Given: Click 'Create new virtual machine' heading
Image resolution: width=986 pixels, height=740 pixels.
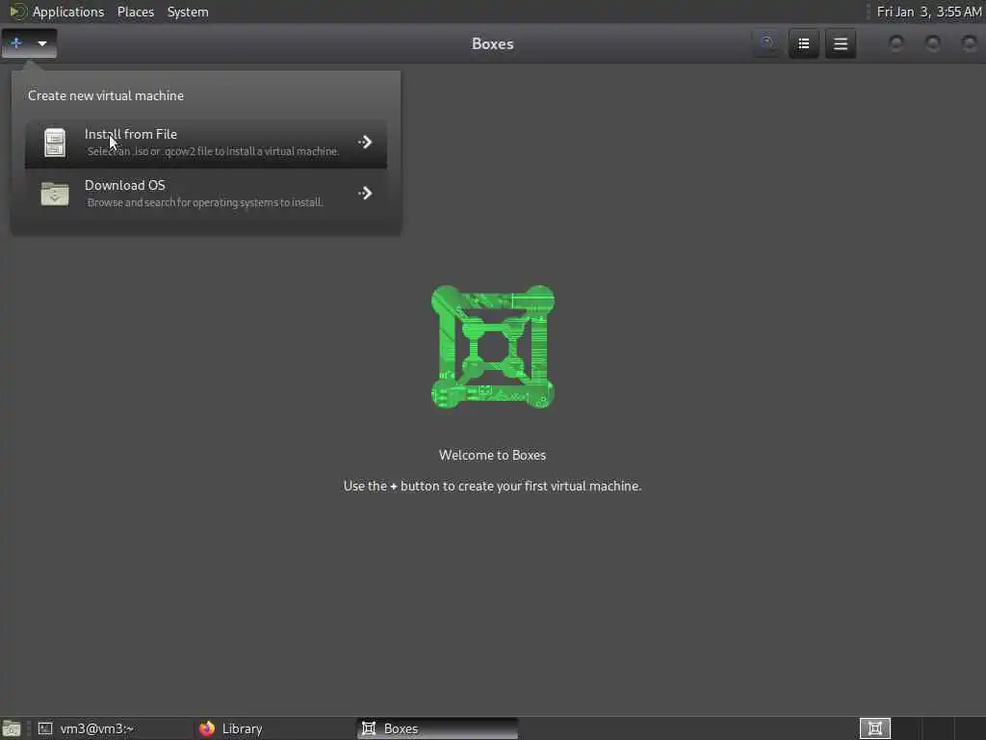Looking at the screenshot, I should (x=106, y=95).
